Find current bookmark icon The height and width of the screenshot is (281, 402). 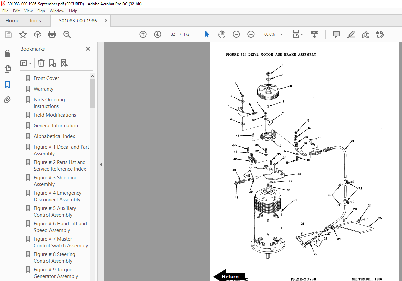64,63
